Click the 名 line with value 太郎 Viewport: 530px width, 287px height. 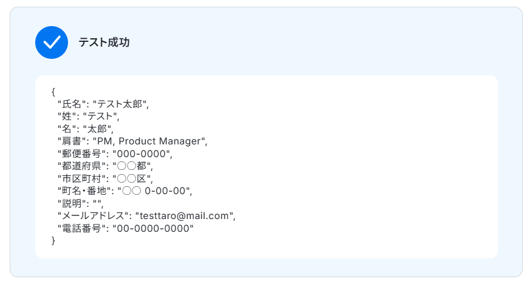pyautogui.click(x=85, y=129)
